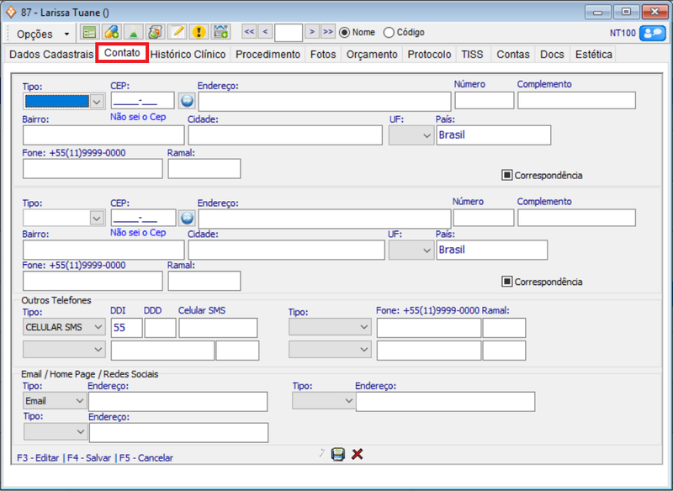Image resolution: width=673 pixels, height=491 pixels.
Task: Click the first address Cidade field
Action: (x=285, y=135)
